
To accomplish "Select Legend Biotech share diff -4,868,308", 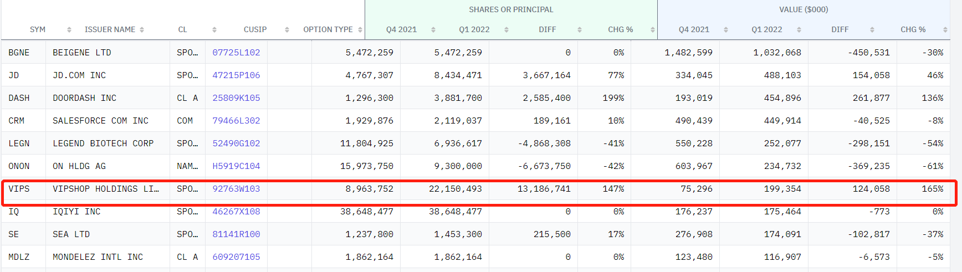I will pos(544,143).
